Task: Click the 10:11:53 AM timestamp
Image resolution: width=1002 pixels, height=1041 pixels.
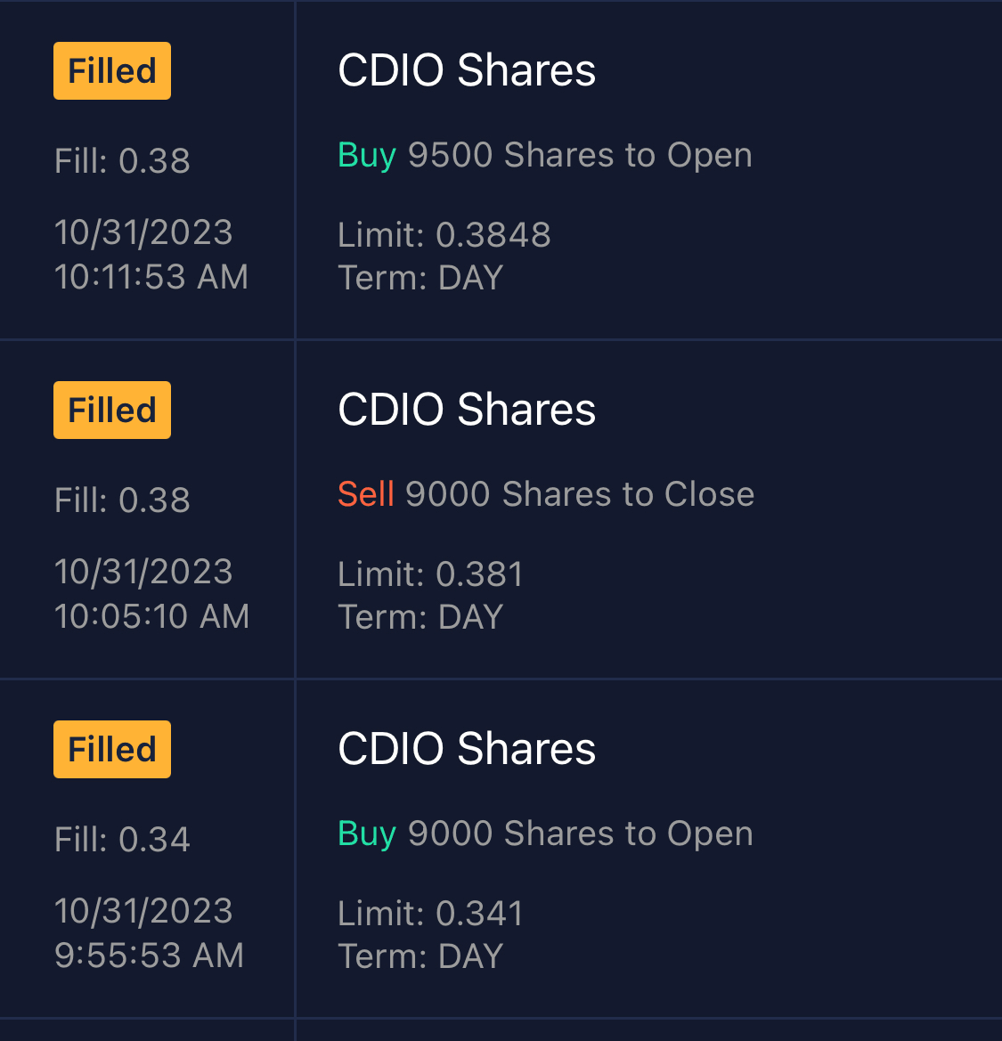Action: 151,277
